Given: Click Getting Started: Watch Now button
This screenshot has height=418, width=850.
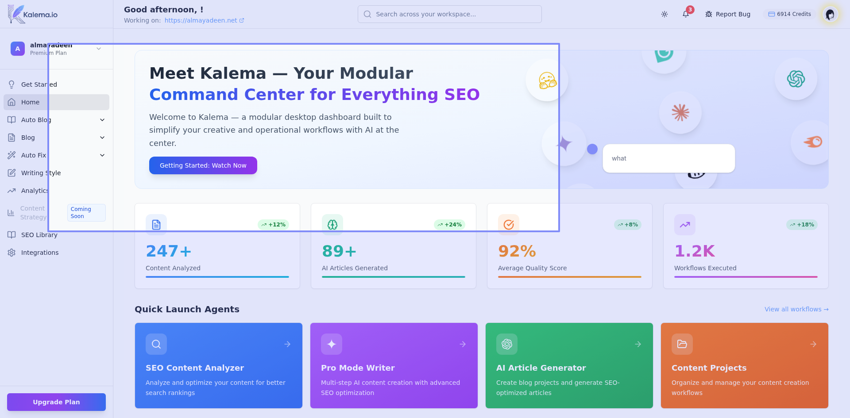Looking at the screenshot, I should tap(203, 165).
